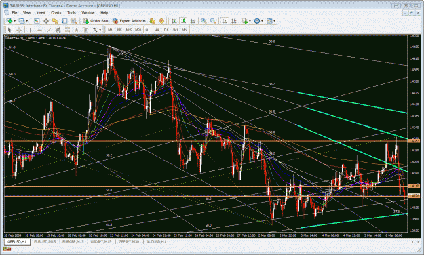Switch timeframe to W1
This screenshot has height=255, width=424.
pyautogui.click(x=176, y=30)
